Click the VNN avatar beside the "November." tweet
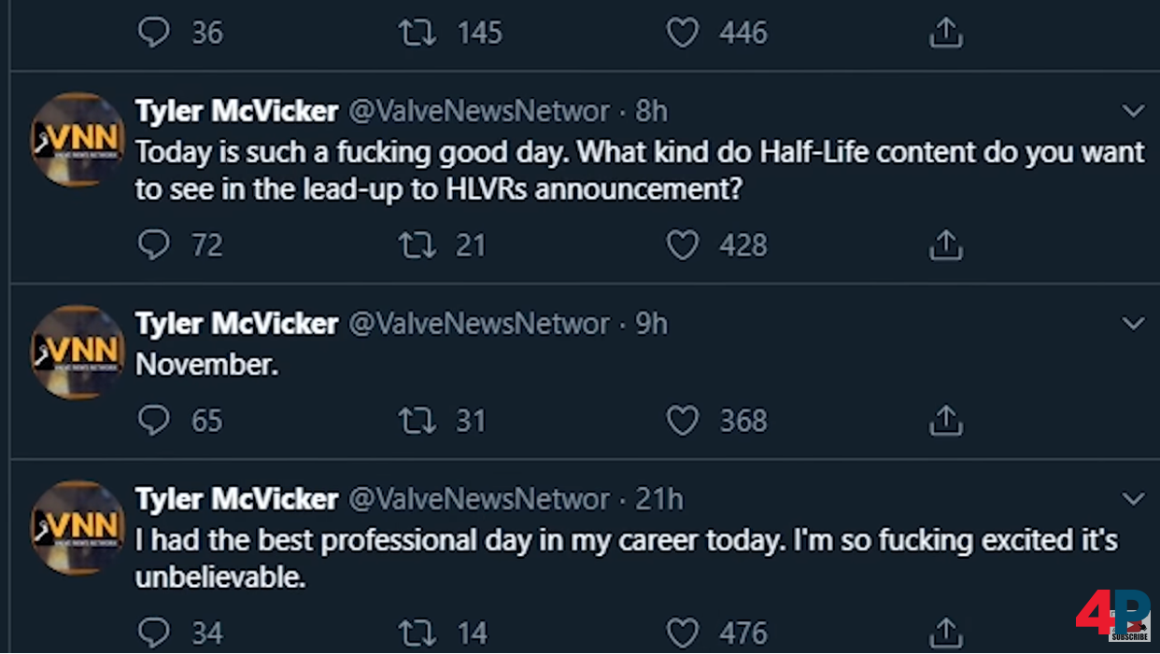This screenshot has height=654, width=1160. [x=78, y=352]
